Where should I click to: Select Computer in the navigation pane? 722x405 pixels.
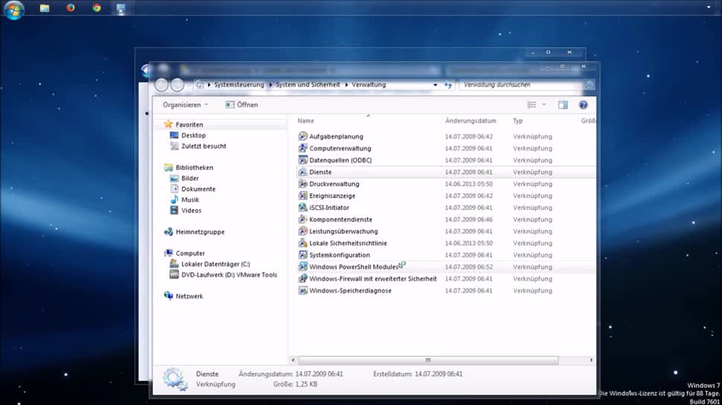(x=190, y=253)
